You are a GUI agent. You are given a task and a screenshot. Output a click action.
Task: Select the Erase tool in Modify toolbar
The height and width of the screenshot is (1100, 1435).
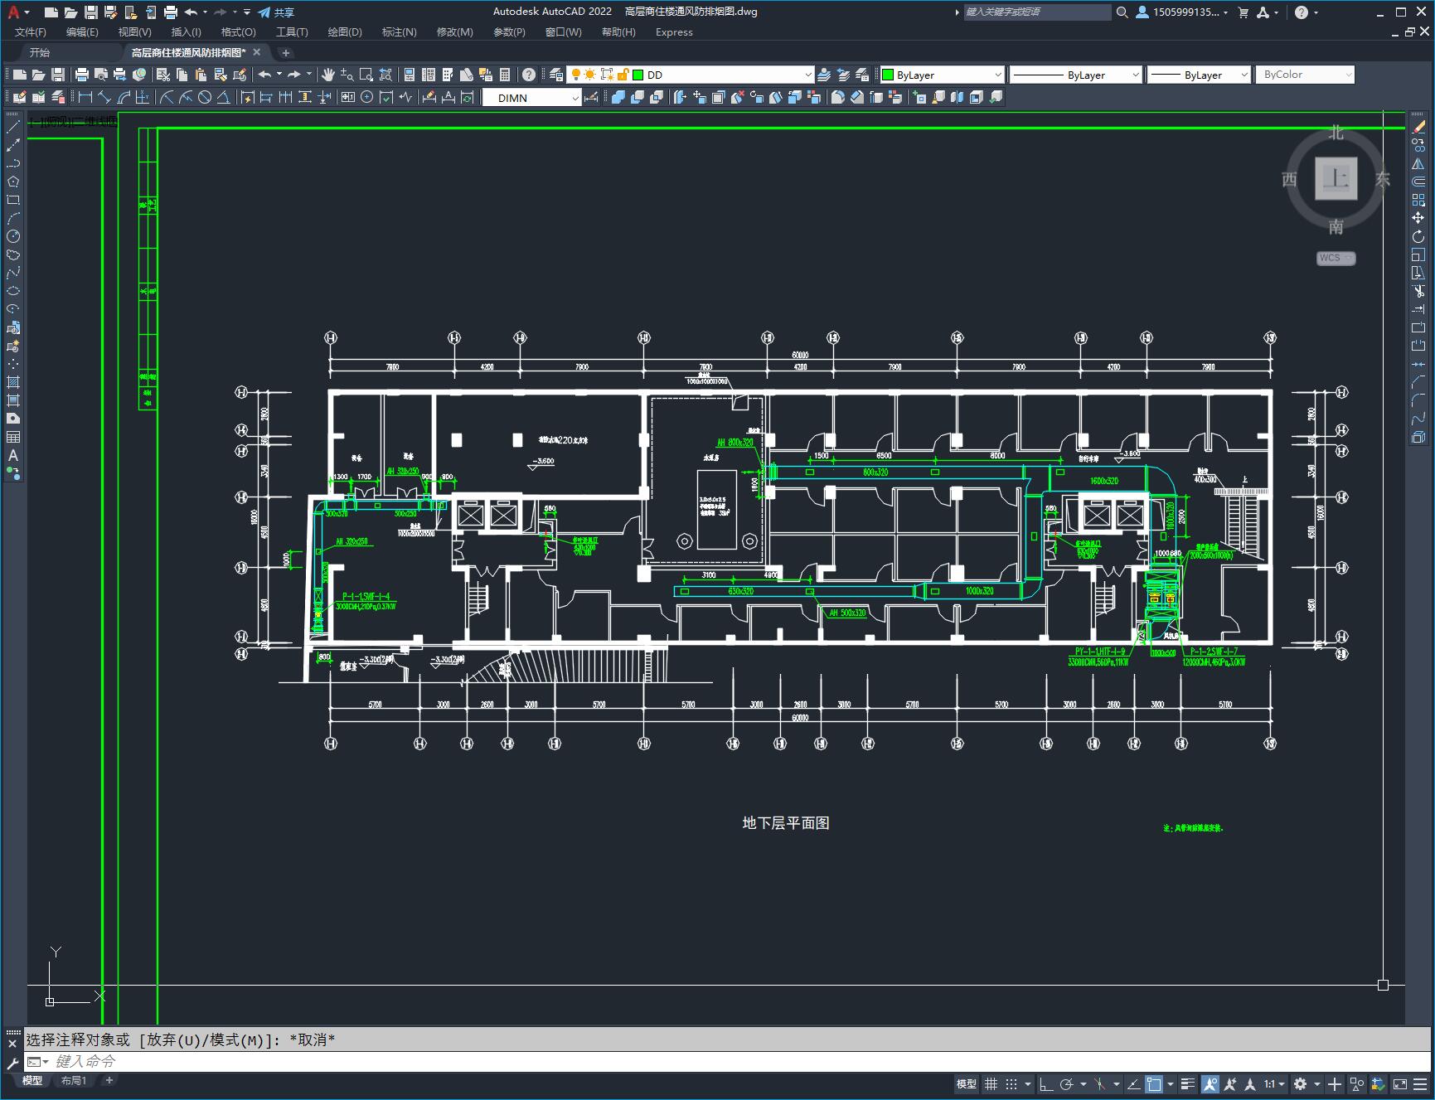tap(1418, 127)
